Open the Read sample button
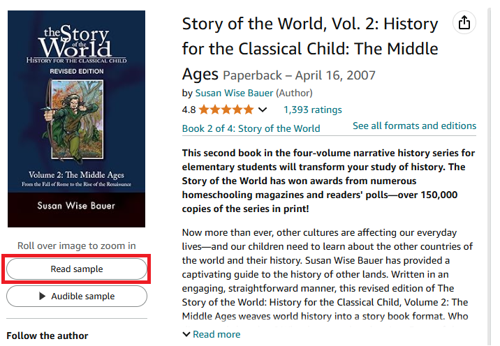Image resolution: width=500 pixels, height=346 pixels. (x=77, y=269)
